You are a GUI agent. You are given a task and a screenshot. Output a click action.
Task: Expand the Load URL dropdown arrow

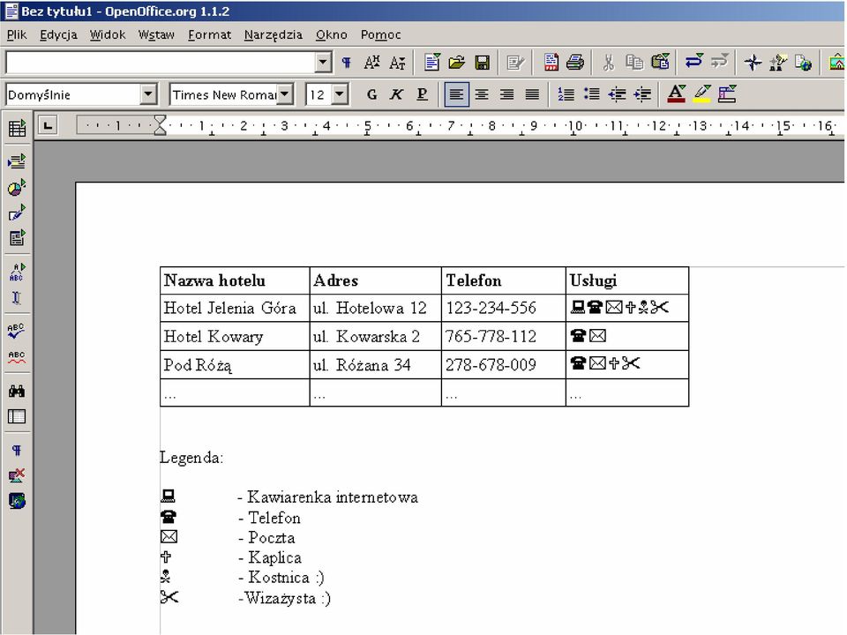pyautogui.click(x=323, y=62)
